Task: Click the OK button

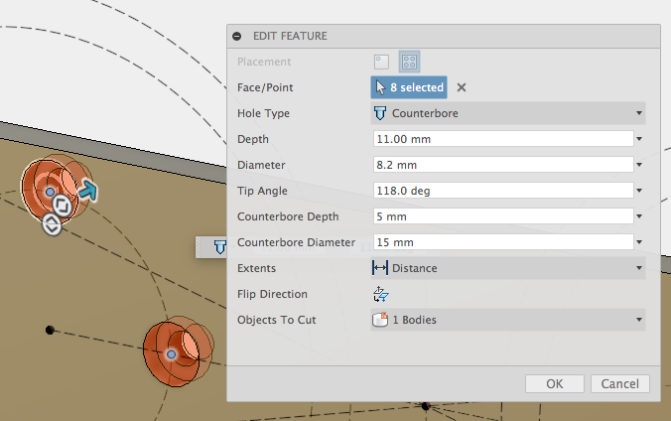Action: [x=555, y=383]
